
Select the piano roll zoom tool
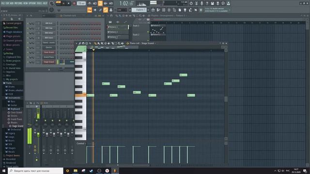click(x=119, y=43)
